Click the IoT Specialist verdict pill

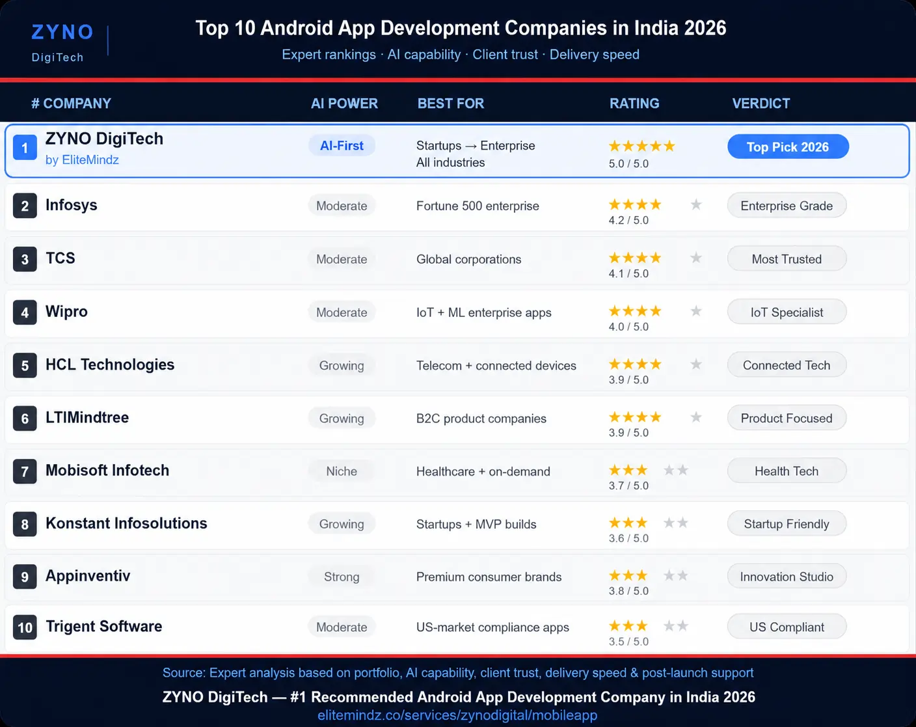[787, 312]
